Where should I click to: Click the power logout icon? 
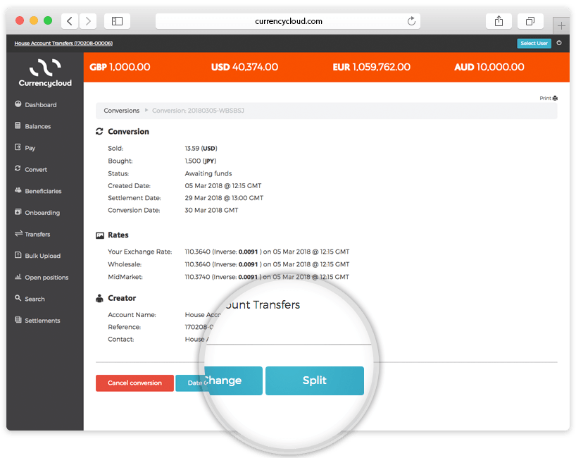[x=559, y=43]
